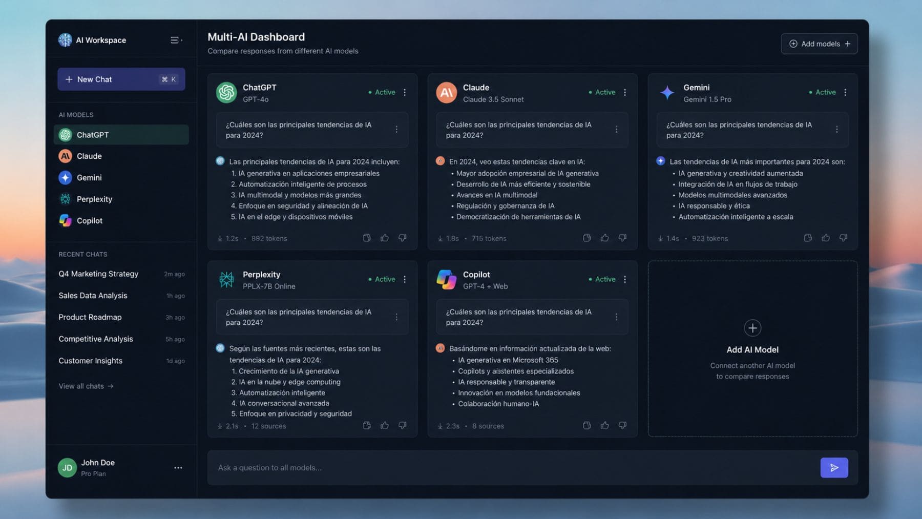Open the Q4 Marketing Strategy chat
Viewport: 922px width, 519px height.
pyautogui.click(x=121, y=274)
